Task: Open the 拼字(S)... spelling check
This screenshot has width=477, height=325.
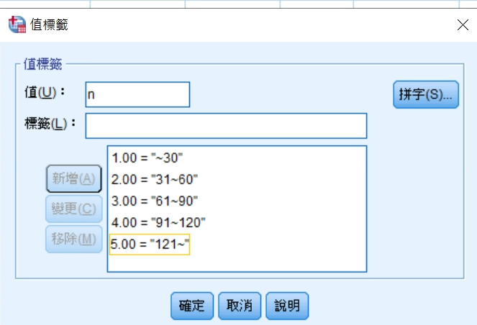Action: coord(425,95)
